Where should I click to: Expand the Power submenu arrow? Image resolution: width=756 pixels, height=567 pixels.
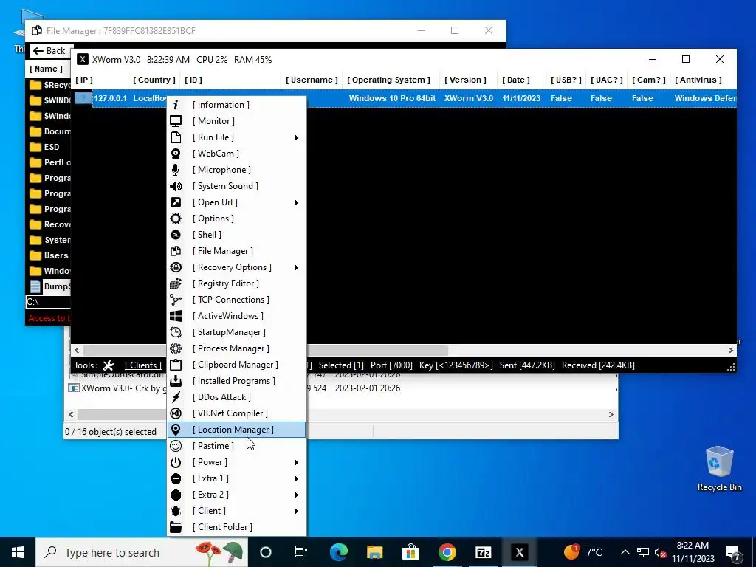tap(297, 462)
